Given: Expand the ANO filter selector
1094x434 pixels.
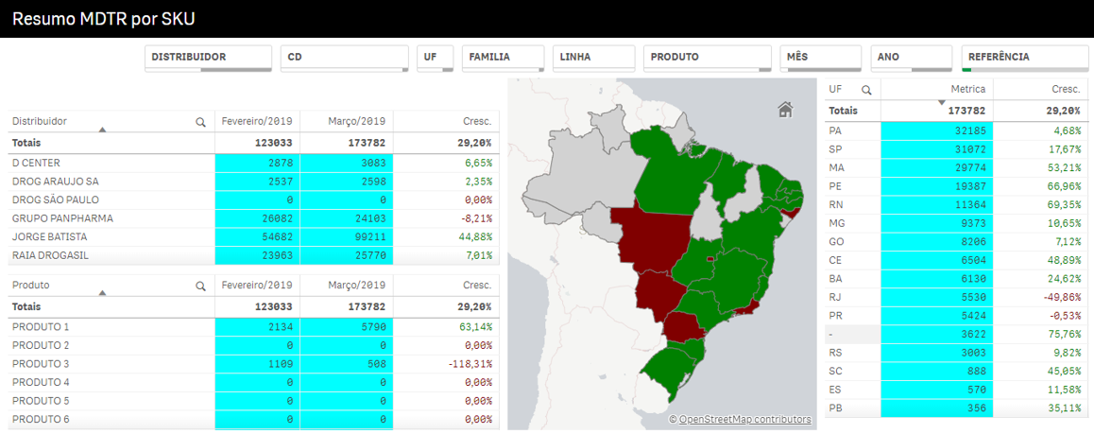Looking at the screenshot, I should 912,58.
